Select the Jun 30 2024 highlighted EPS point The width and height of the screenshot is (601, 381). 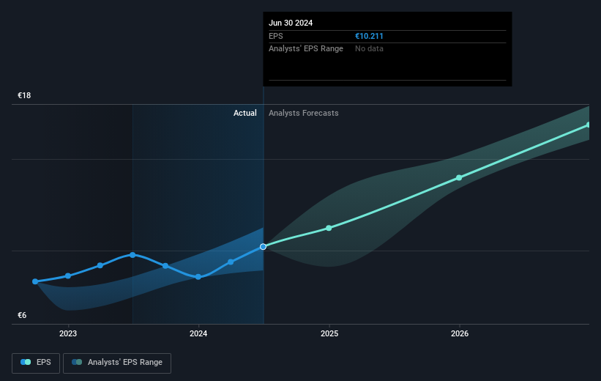(x=263, y=247)
